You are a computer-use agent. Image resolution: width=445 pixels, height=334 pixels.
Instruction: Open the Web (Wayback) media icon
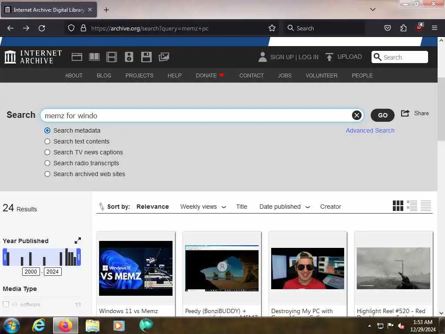click(x=76, y=57)
